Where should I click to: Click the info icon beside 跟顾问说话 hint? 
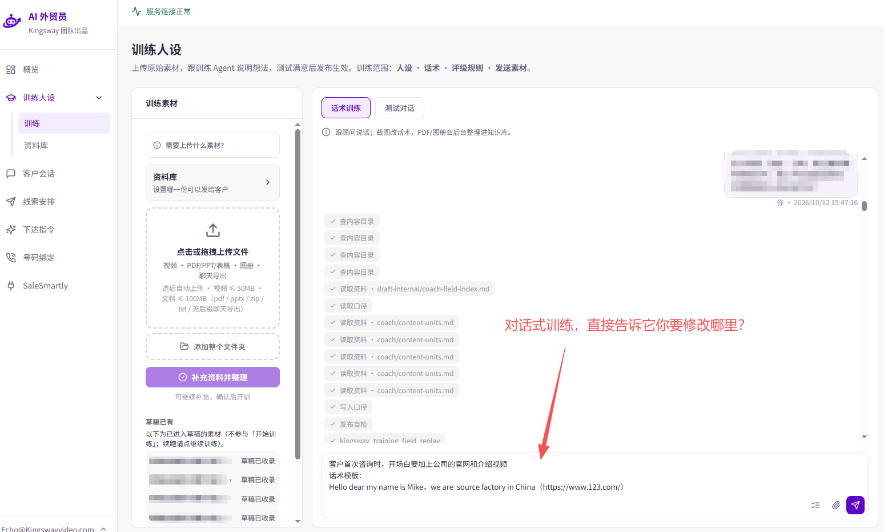326,132
